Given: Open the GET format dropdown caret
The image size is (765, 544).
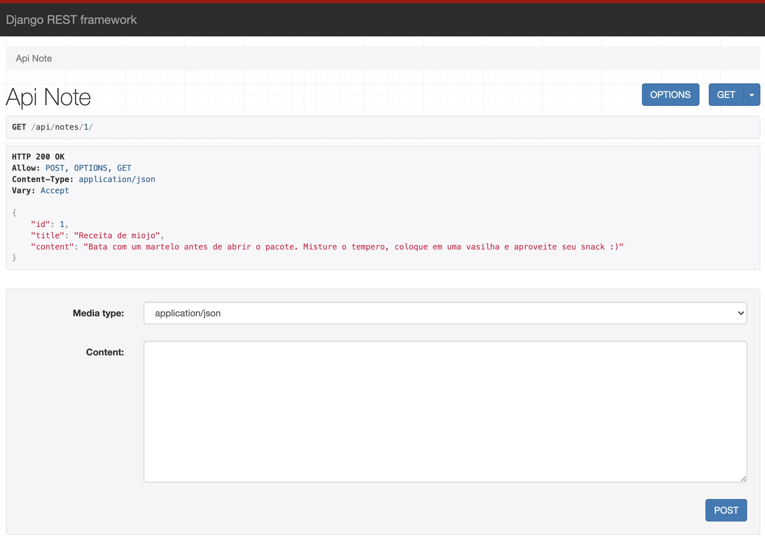Looking at the screenshot, I should (752, 95).
